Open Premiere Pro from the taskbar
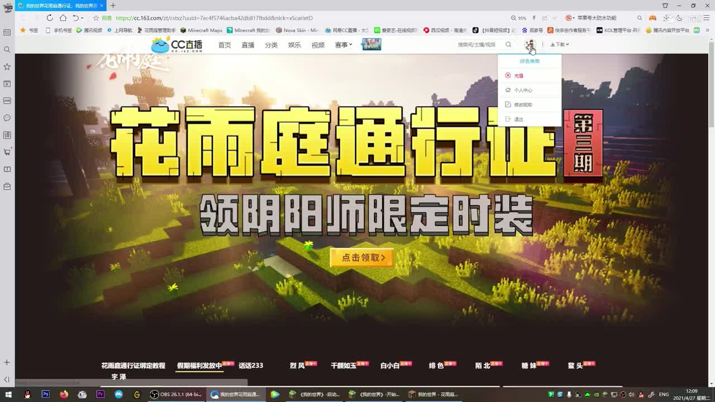The image size is (715, 402). click(x=100, y=394)
